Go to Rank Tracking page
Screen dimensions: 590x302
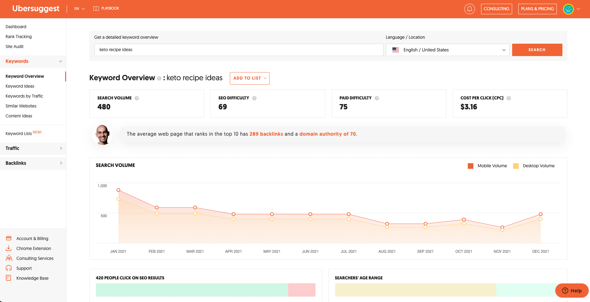(x=19, y=37)
